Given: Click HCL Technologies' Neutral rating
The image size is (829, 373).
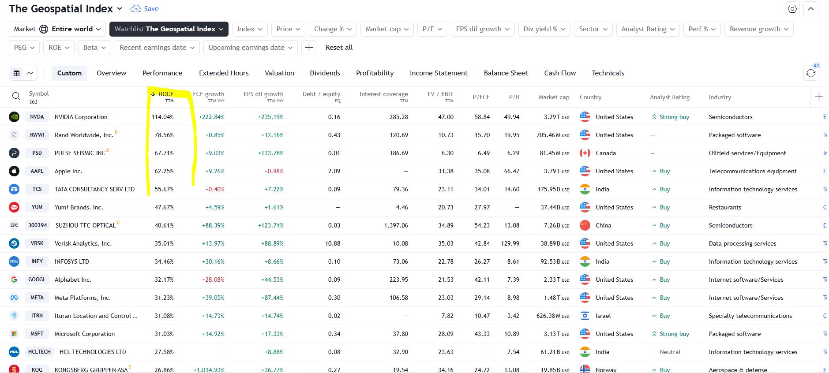Looking at the screenshot, I should (x=667, y=352).
